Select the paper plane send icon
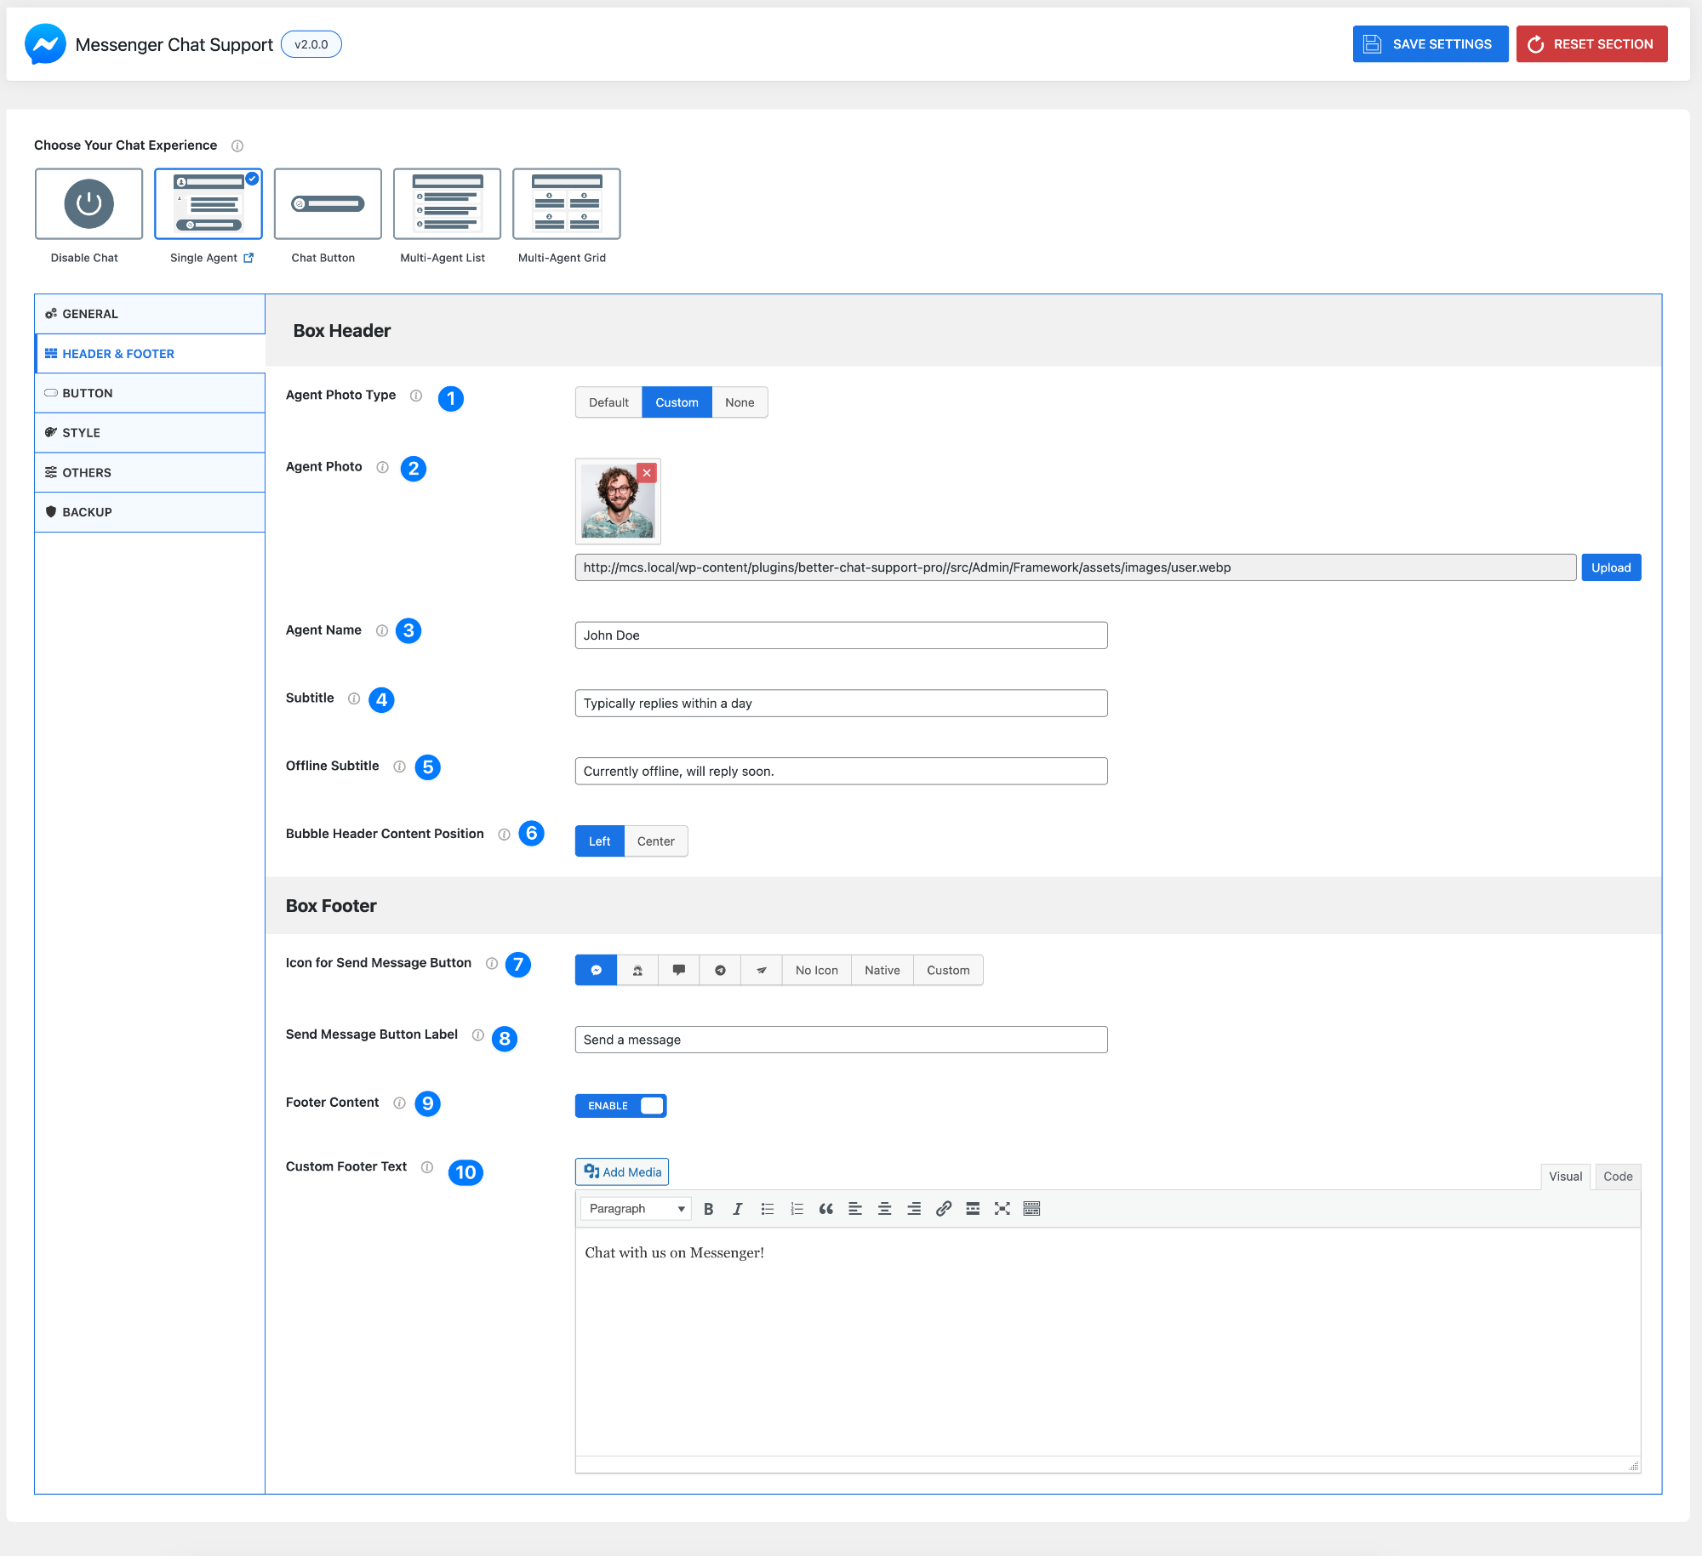Image resolution: width=1702 pixels, height=1556 pixels. pos(762,970)
